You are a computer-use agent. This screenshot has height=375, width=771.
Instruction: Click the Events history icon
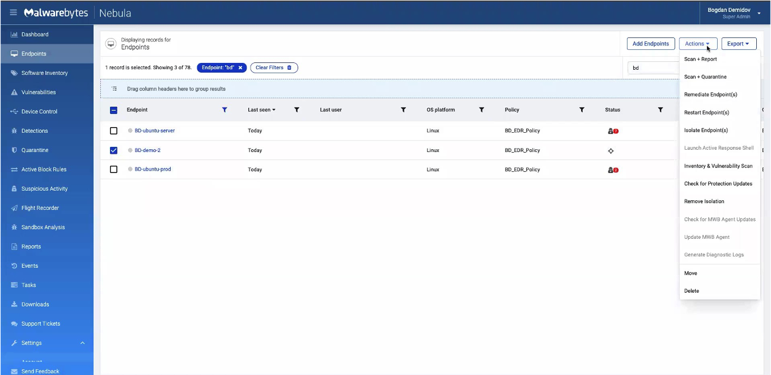(x=15, y=266)
